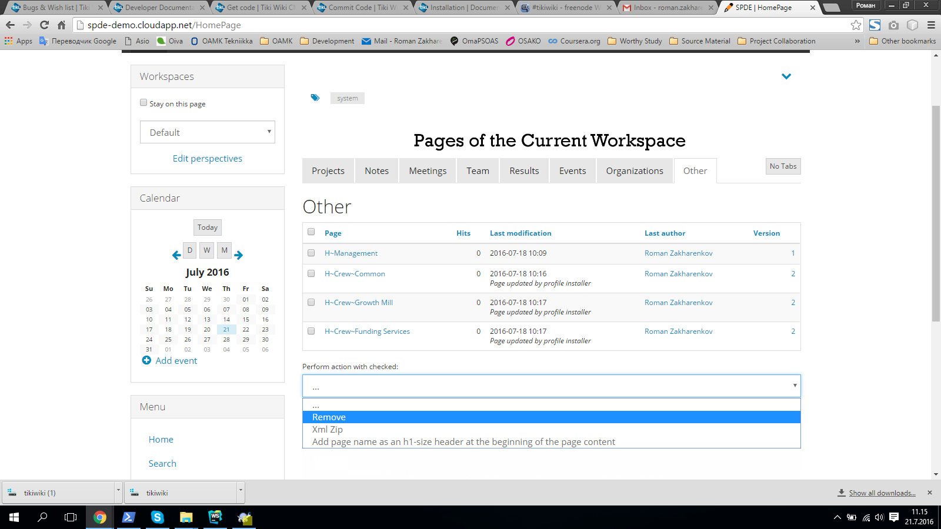Image resolution: width=941 pixels, height=529 pixels.
Task: Check the Stay on this page box
Action: click(144, 102)
